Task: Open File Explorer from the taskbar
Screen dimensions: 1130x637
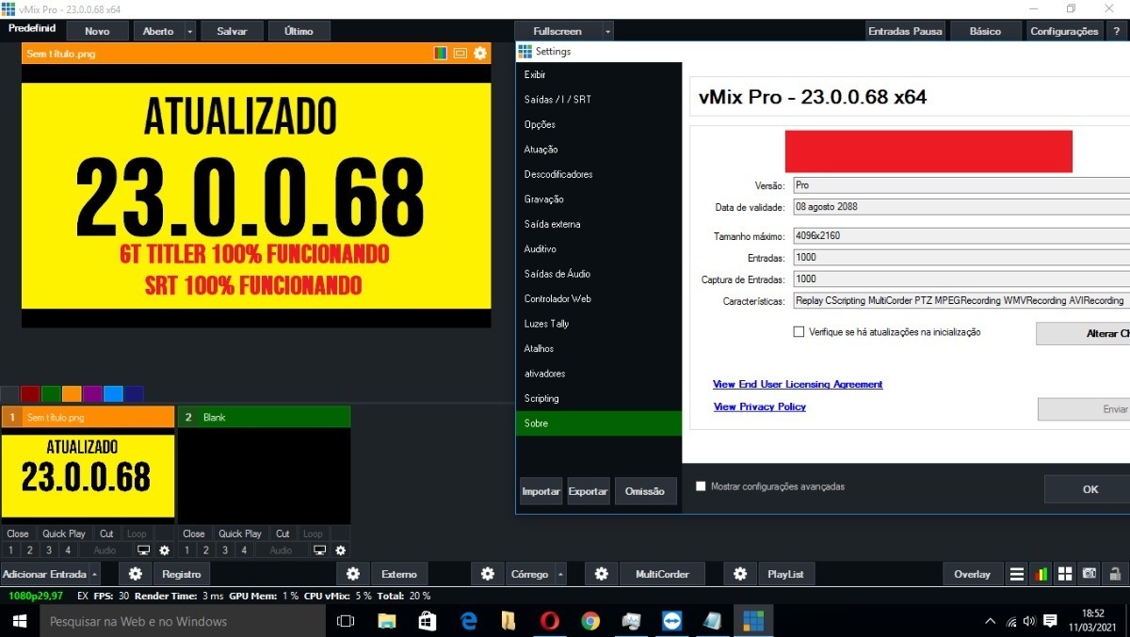Action: 386,621
